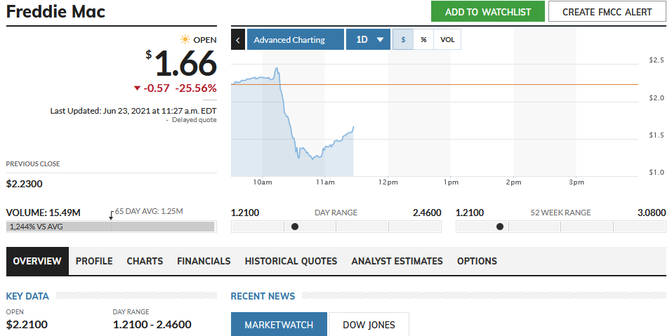672x336 pixels.
Task: Select the Overview tab
Action: (x=37, y=261)
